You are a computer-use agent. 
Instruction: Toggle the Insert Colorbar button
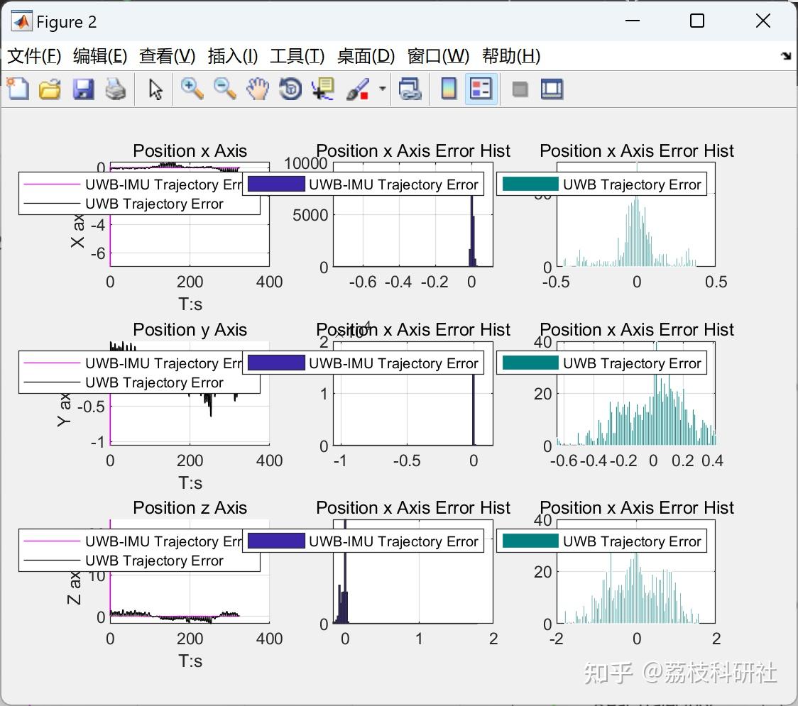coord(449,89)
